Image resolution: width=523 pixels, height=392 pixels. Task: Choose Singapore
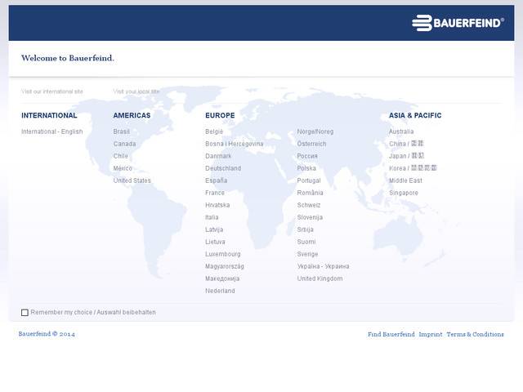[x=404, y=193]
